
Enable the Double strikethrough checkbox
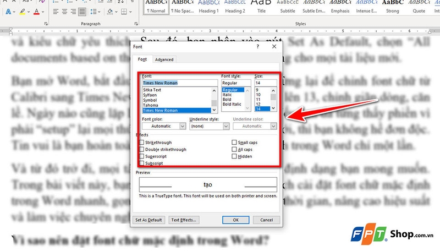point(142,149)
